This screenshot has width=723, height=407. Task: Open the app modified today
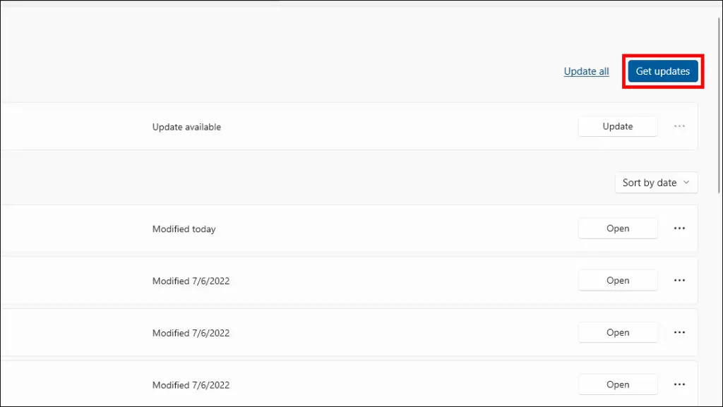click(617, 229)
